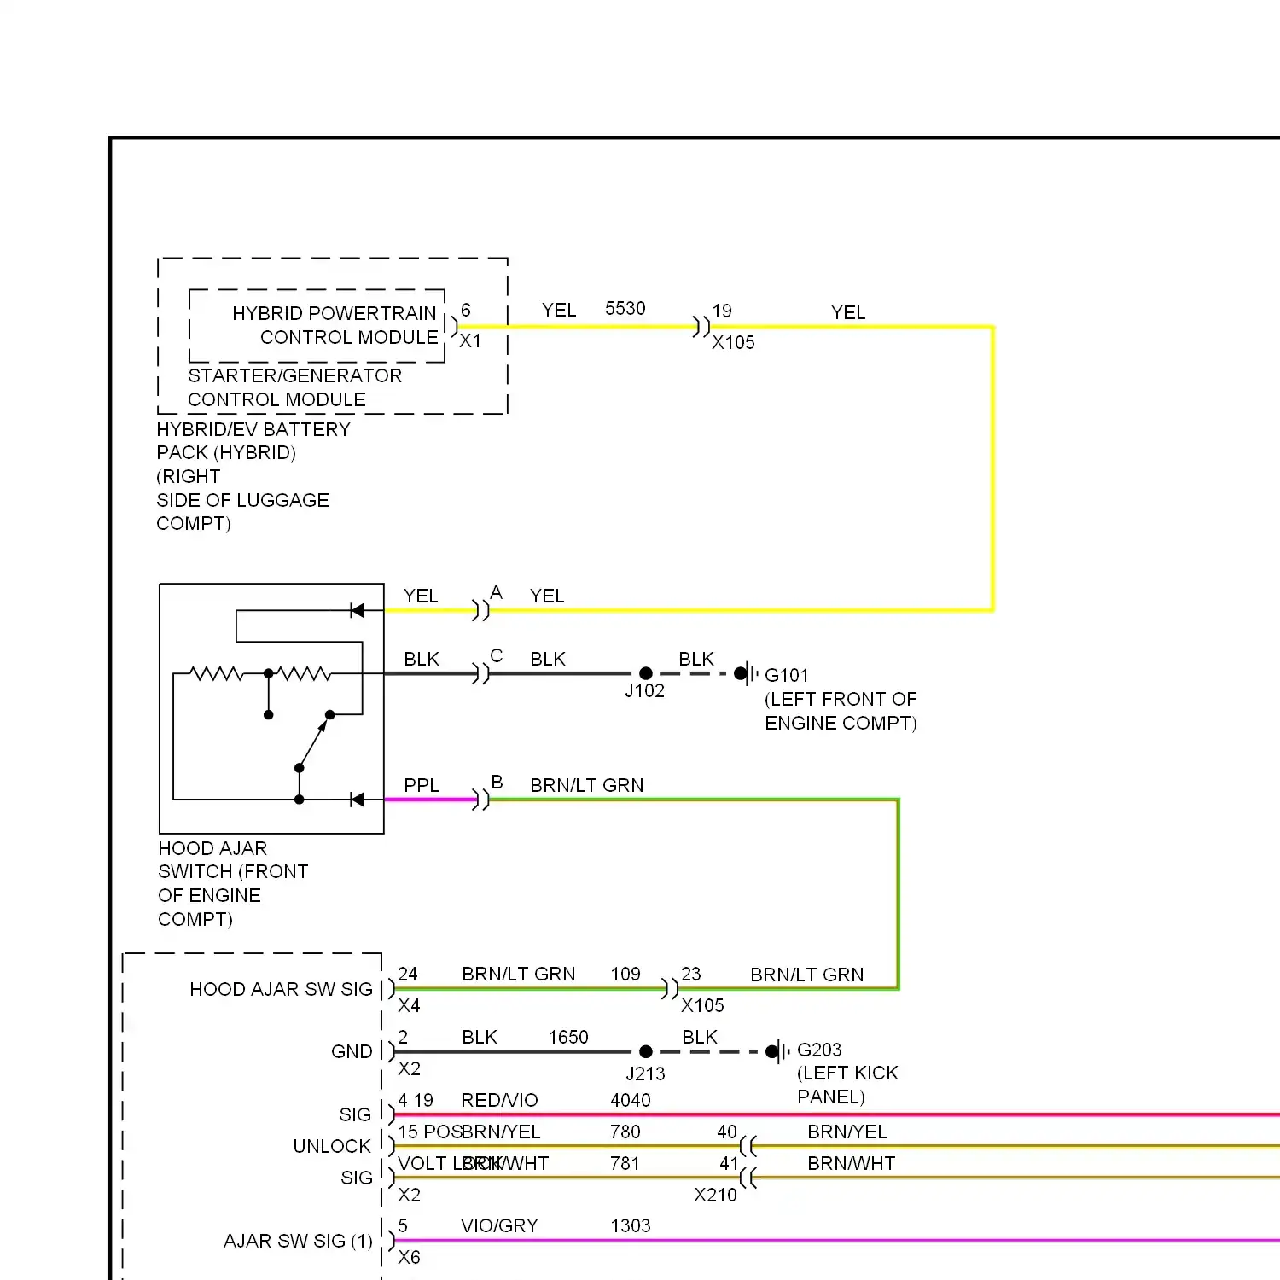Click the X1 connector label
Image resolution: width=1280 pixels, height=1280 pixels.
(470, 340)
